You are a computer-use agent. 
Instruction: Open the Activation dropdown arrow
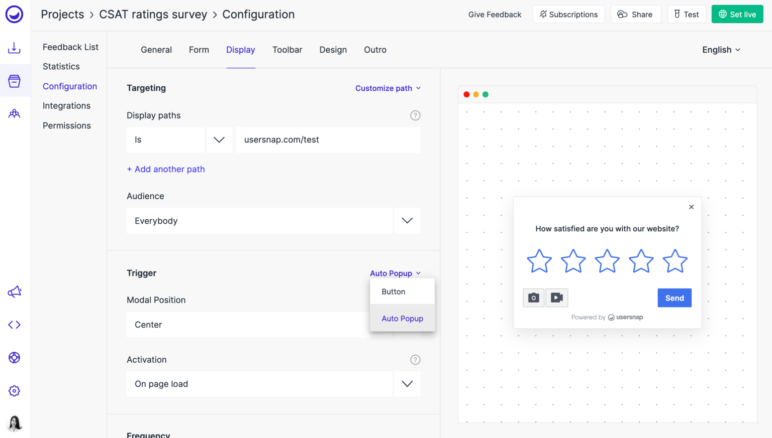pyautogui.click(x=407, y=384)
